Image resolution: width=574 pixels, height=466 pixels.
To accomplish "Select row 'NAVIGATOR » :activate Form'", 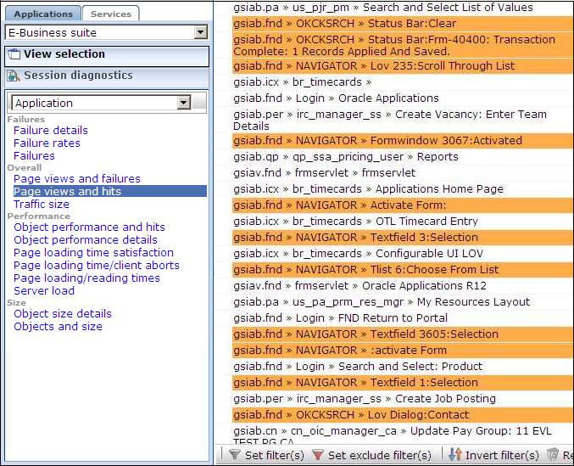I will click(403, 351).
